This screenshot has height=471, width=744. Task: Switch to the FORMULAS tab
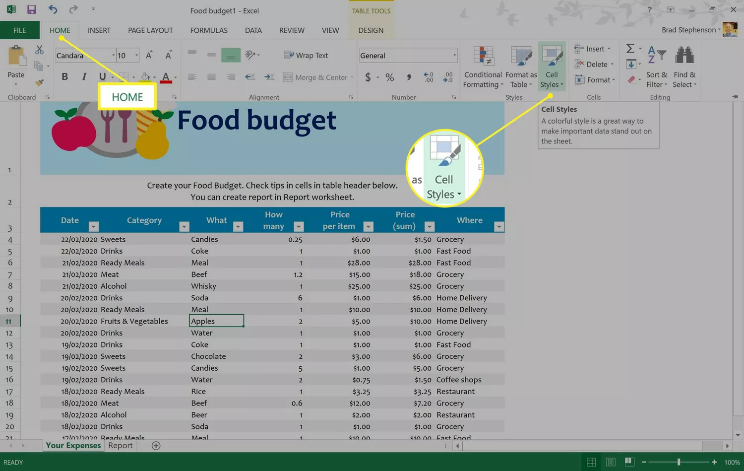pos(209,30)
